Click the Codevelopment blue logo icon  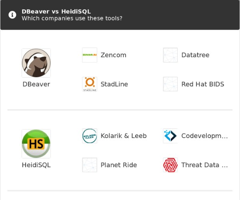click(170, 136)
